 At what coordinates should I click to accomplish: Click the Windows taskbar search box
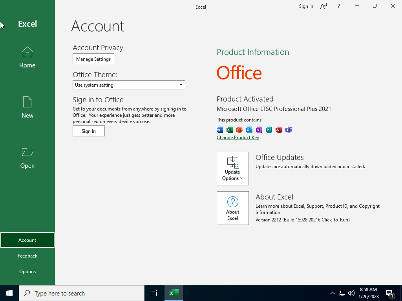click(82, 293)
